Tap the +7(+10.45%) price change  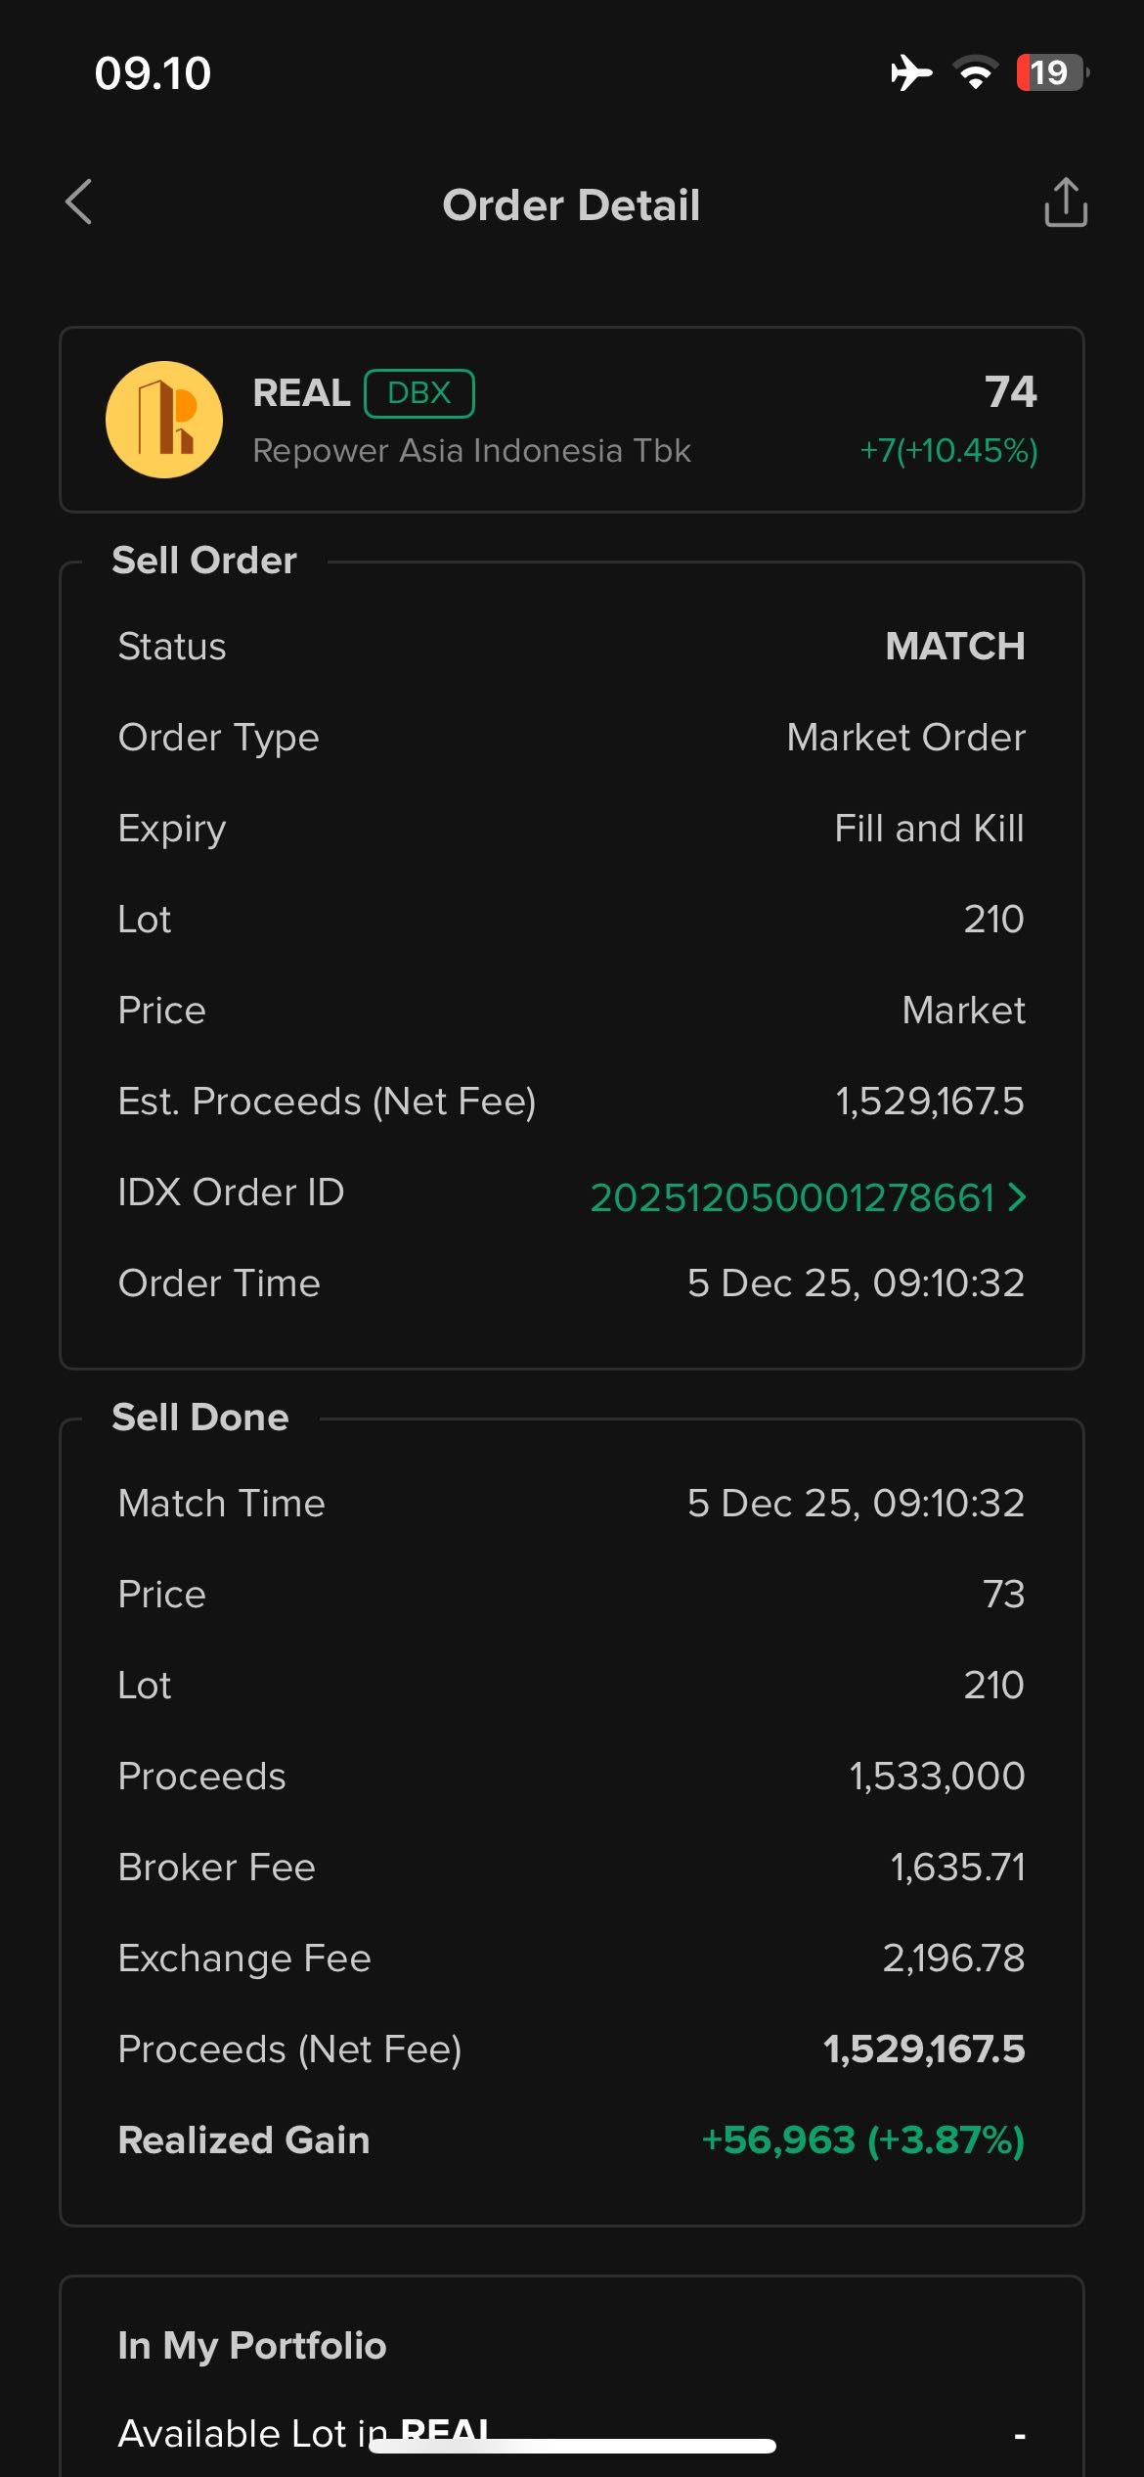947,450
